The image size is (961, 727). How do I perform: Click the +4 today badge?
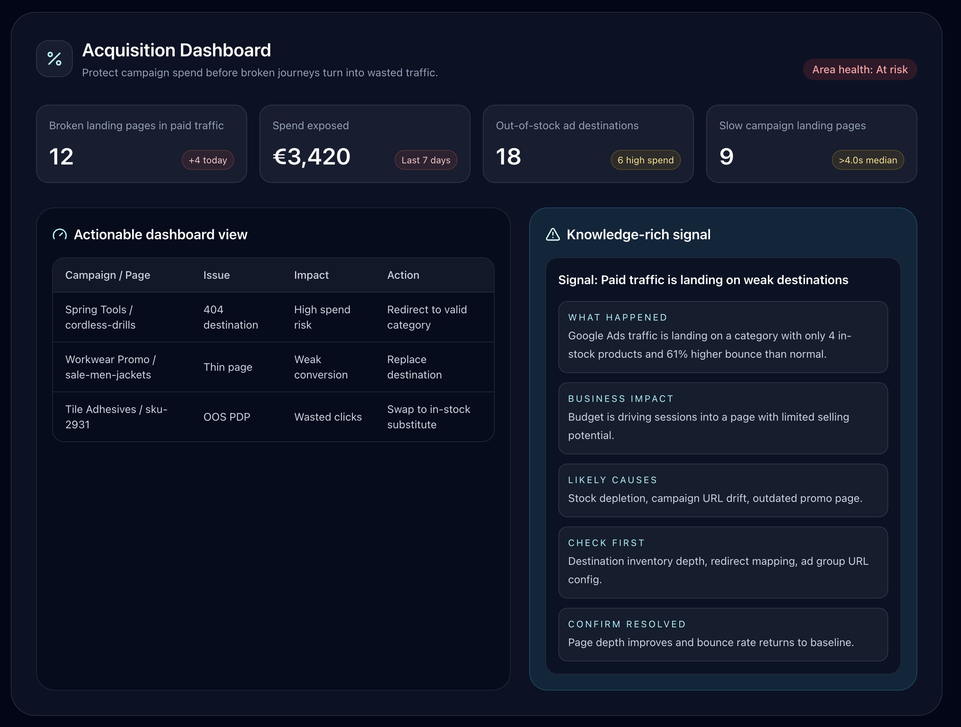click(208, 160)
